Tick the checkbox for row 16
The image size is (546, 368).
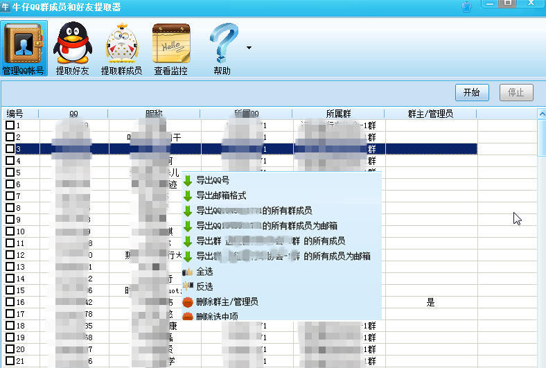point(10,302)
